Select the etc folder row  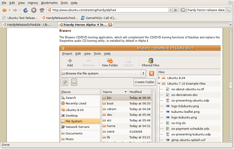[x=126, y=120]
